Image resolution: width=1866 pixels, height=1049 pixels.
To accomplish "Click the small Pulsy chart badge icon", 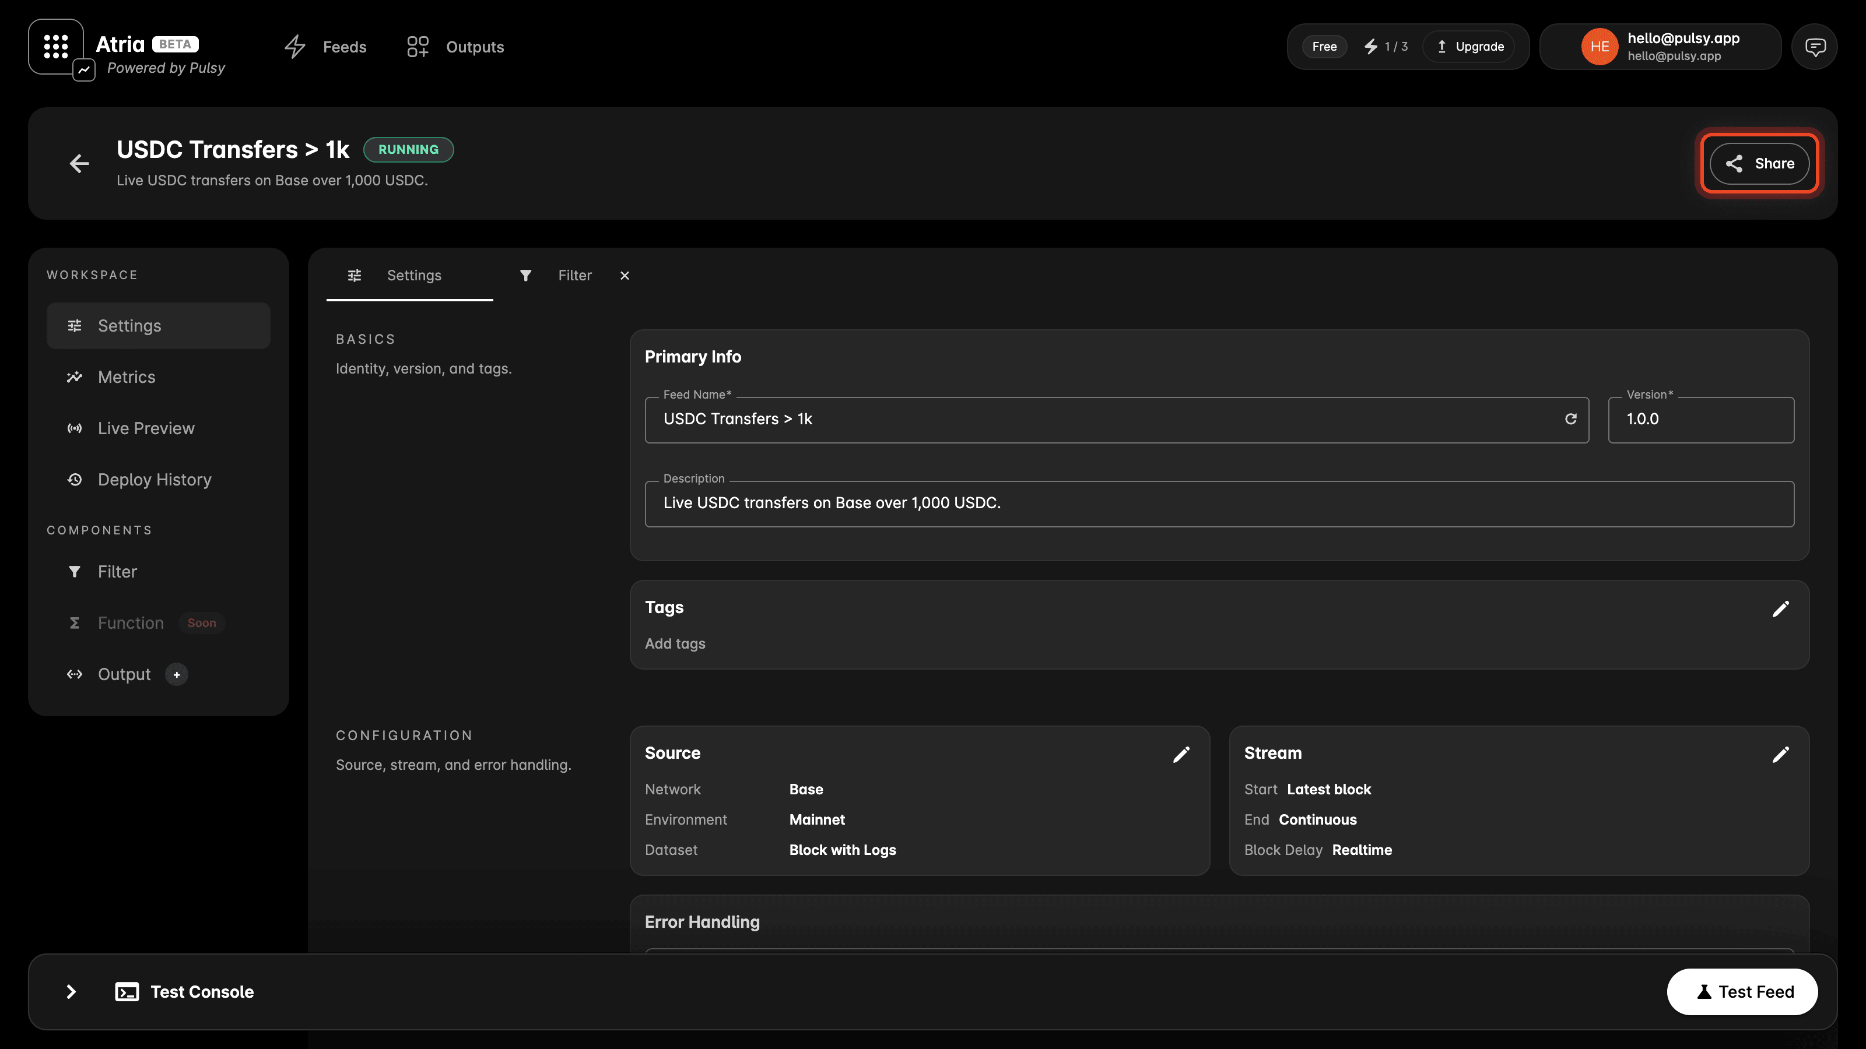I will (84, 70).
